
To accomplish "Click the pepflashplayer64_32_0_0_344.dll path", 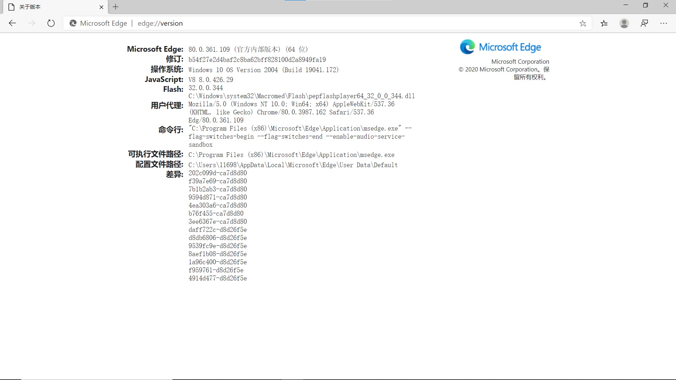I will point(301,96).
